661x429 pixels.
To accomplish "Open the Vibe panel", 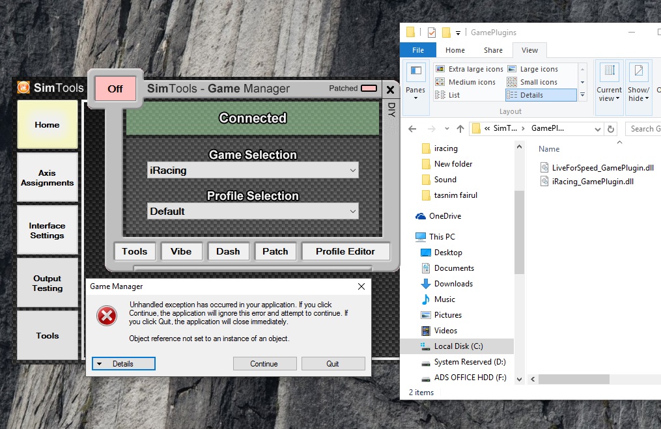I will pos(181,251).
